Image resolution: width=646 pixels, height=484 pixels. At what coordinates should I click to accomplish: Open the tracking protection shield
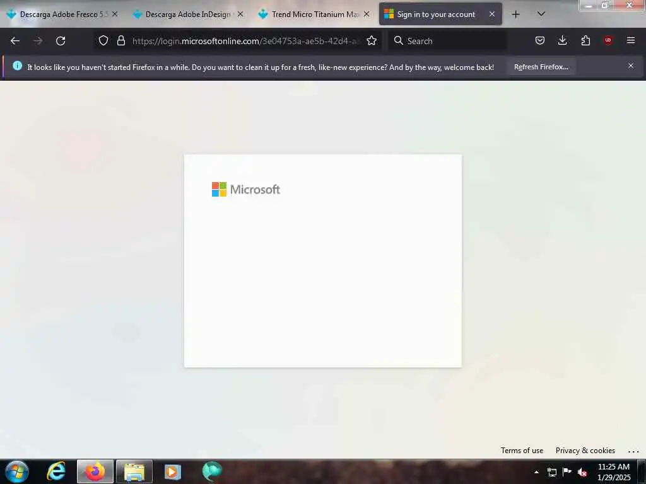[103, 40]
